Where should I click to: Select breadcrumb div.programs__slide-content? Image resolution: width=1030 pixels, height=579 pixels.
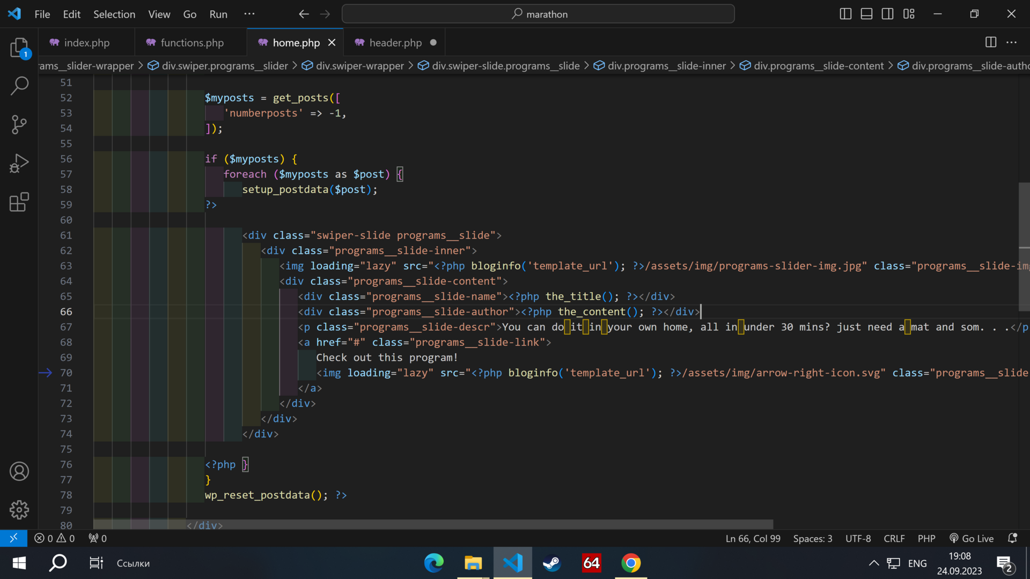(812, 65)
